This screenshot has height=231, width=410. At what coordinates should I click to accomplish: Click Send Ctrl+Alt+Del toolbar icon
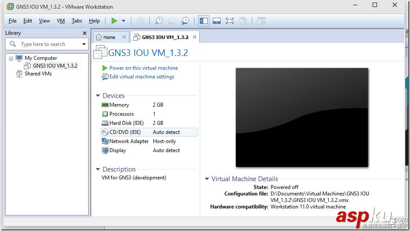click(140, 21)
